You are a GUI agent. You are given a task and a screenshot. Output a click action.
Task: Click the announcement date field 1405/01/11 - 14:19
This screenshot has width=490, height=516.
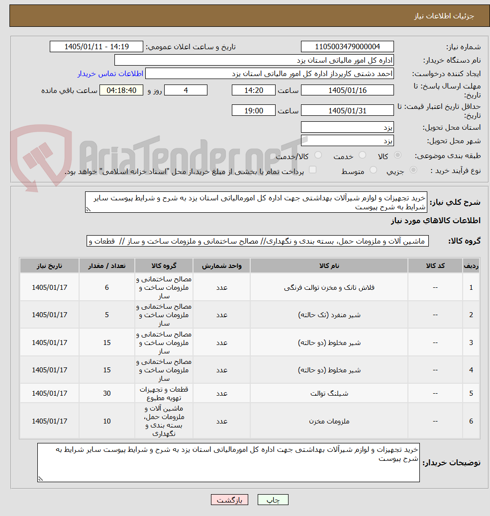[x=97, y=47]
